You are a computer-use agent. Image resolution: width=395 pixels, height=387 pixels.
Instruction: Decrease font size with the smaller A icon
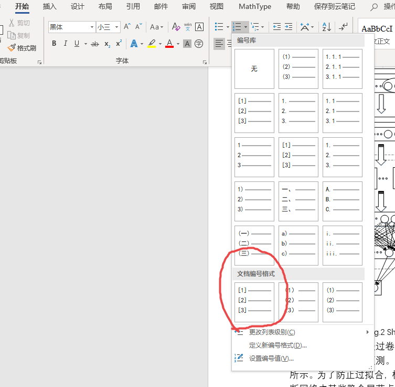[x=138, y=26]
